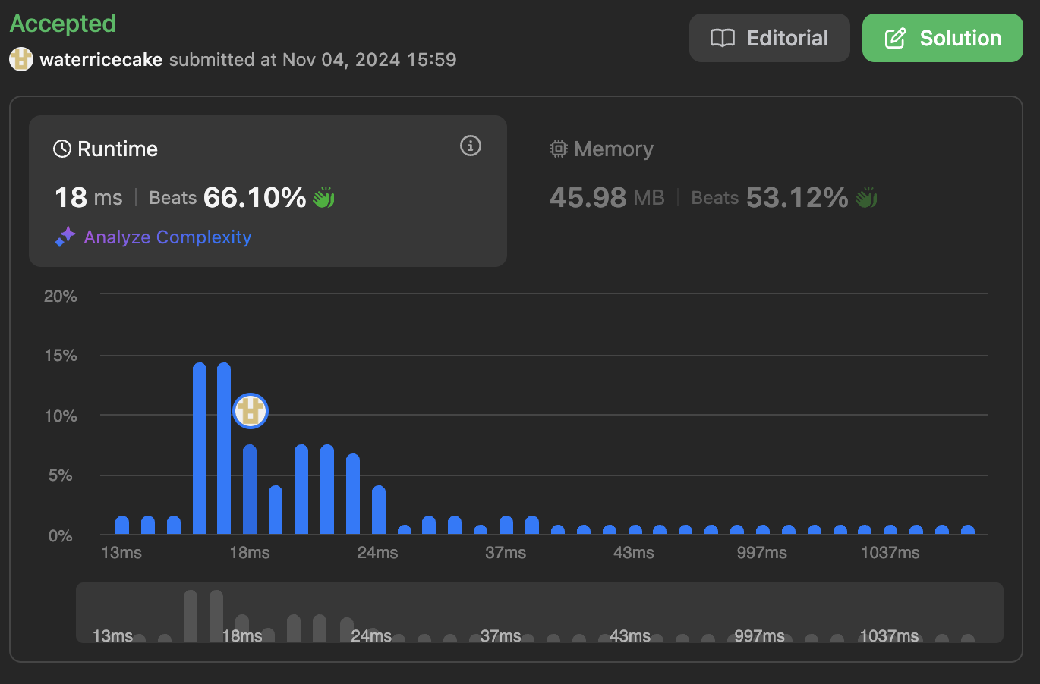Click the 997ms label in the overview strip
Image resolution: width=1040 pixels, height=684 pixels.
click(759, 635)
